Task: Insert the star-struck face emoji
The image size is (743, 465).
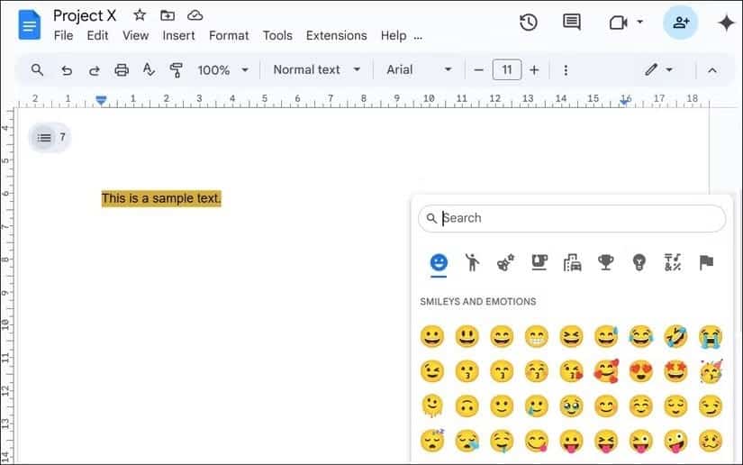Action: click(x=675, y=371)
